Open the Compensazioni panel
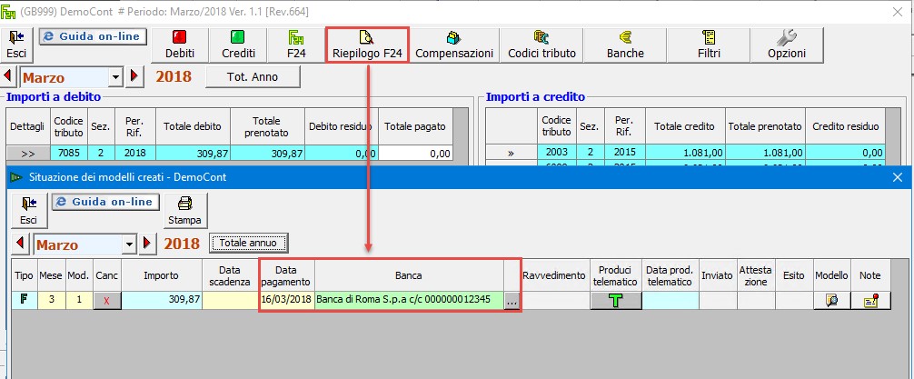This screenshot has height=379, width=914. [453, 44]
